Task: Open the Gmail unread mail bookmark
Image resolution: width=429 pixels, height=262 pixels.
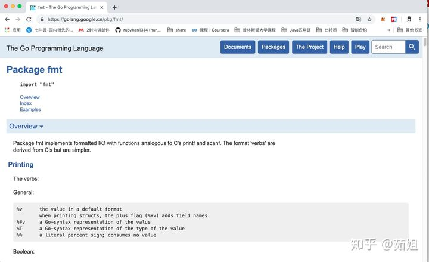Action: (x=94, y=30)
